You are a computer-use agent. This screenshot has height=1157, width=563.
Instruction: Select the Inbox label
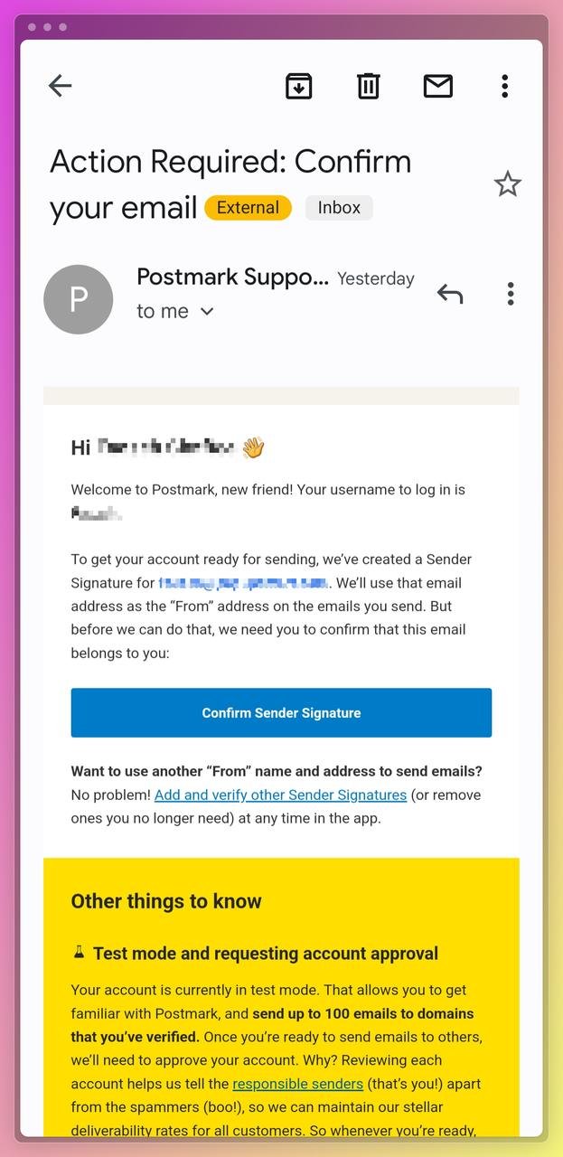[339, 208]
